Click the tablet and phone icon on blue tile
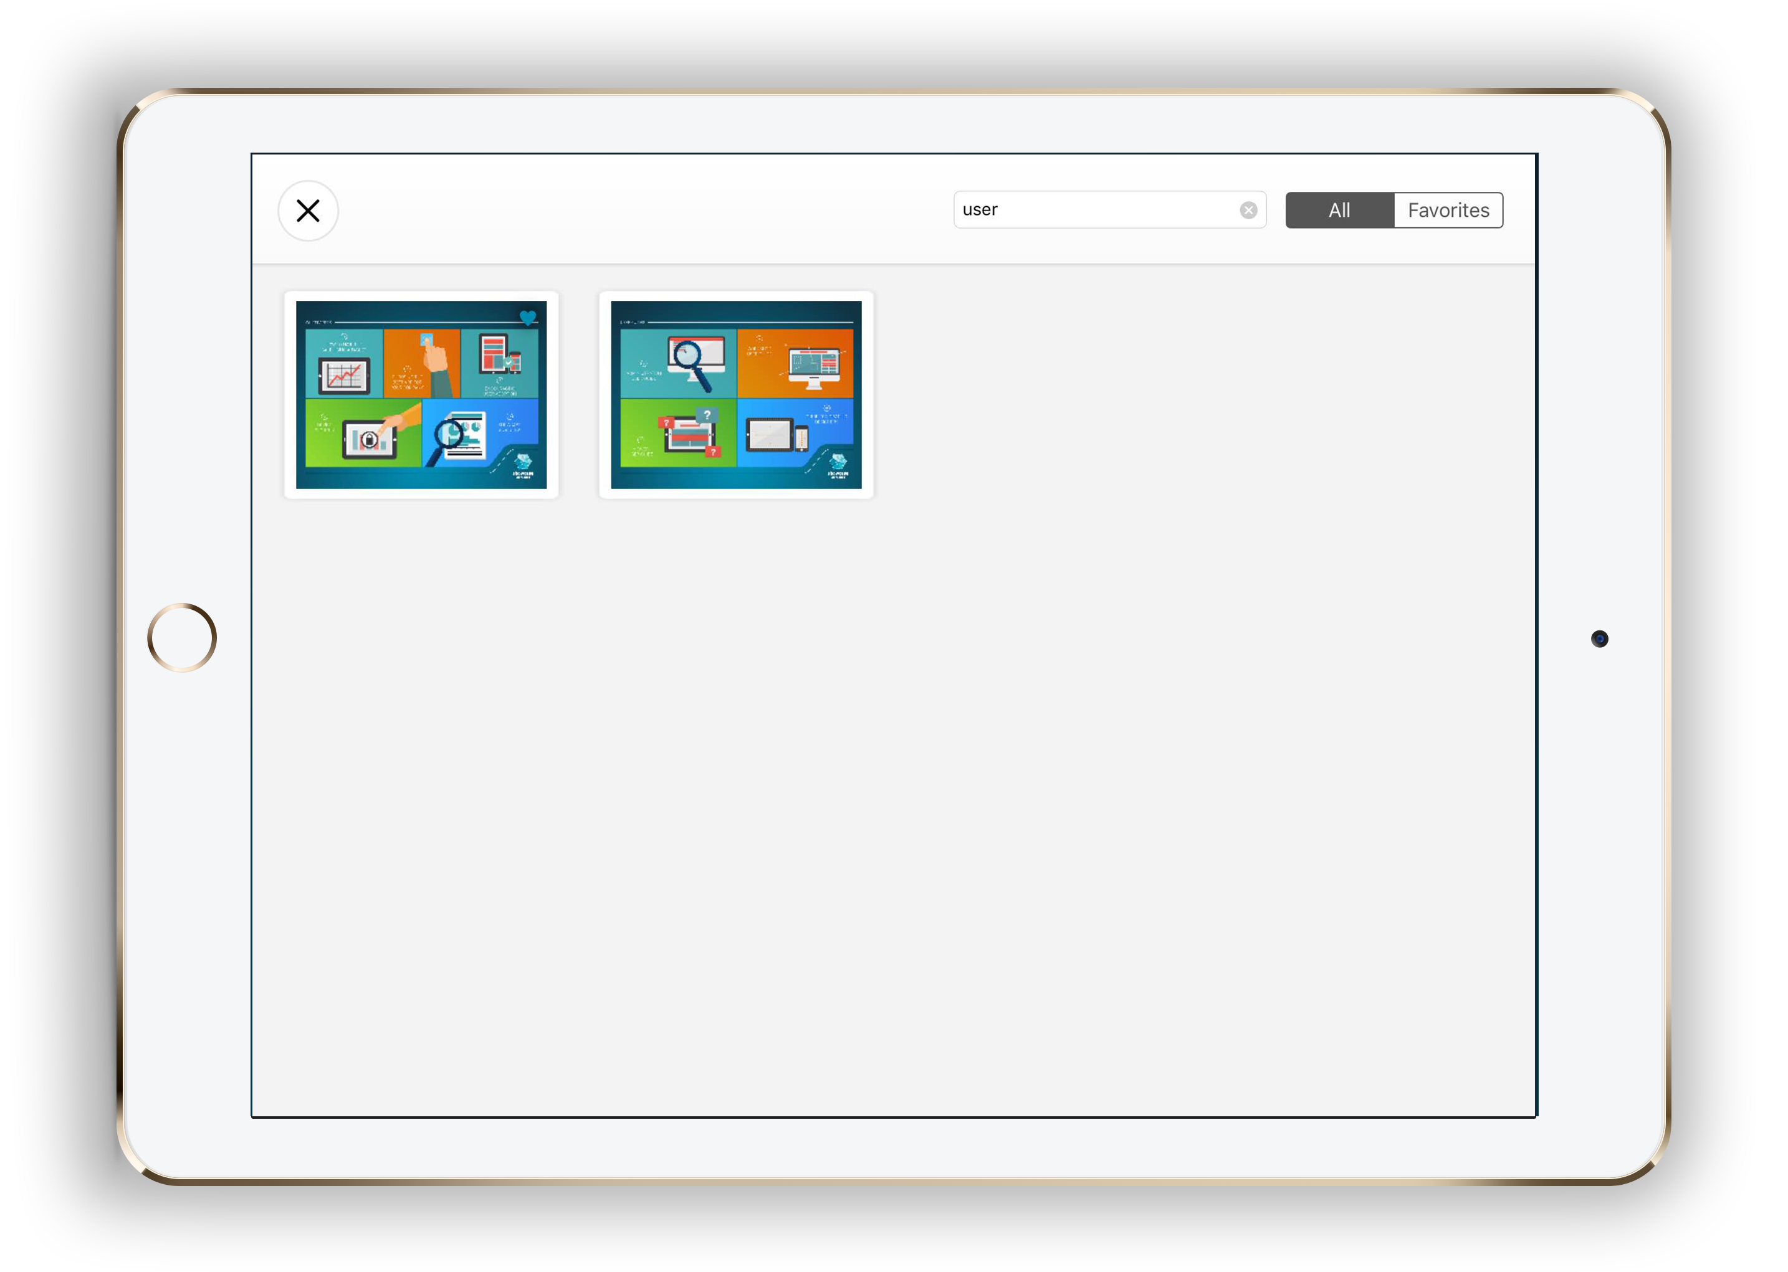1788x1272 pixels. pyautogui.click(x=777, y=435)
